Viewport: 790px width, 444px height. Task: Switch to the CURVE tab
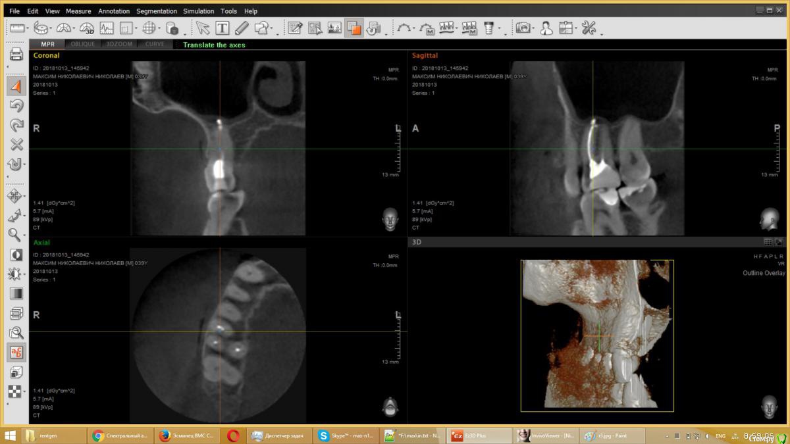155,45
